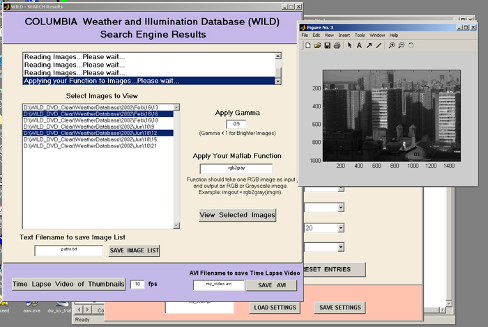Viewport: 488px width, 327px height.
Task: Click the Save Figure disk icon
Action: (328, 46)
